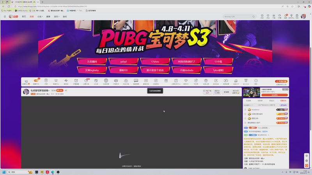
Task: Click the orange button under the promo card
Action: (x=275, y=95)
